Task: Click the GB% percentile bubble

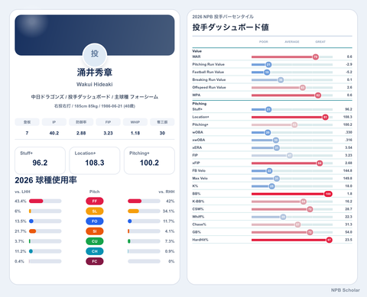Action: pyautogui.click(x=310, y=232)
